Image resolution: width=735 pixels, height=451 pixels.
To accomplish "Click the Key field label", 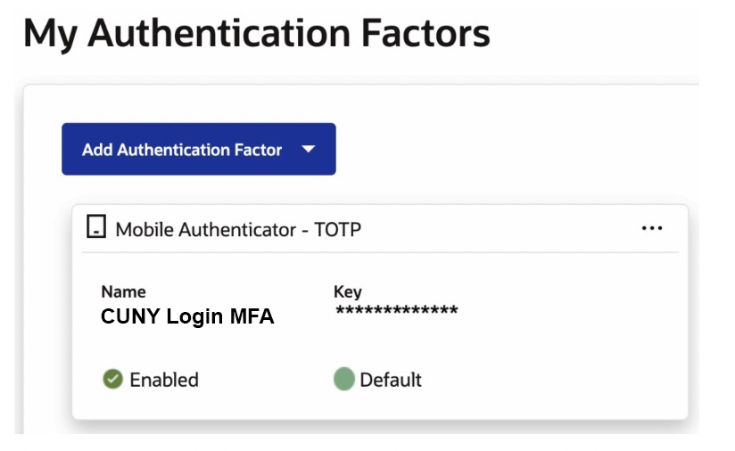I will point(347,291).
